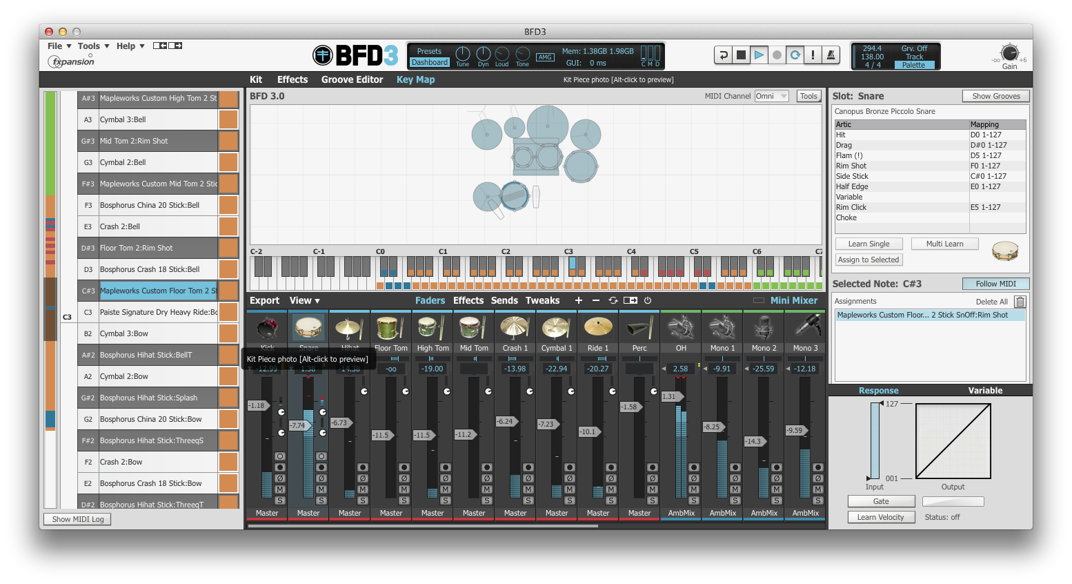Open the View dropdown in the mixer
The width and height of the screenshot is (1072, 584).
pyautogui.click(x=304, y=300)
